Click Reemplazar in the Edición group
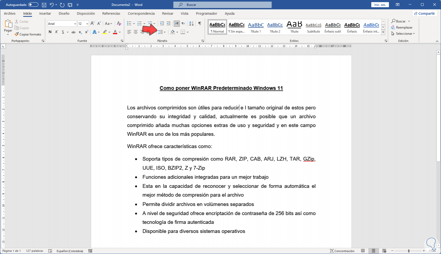The height and width of the screenshot is (254, 441). tap(402, 27)
